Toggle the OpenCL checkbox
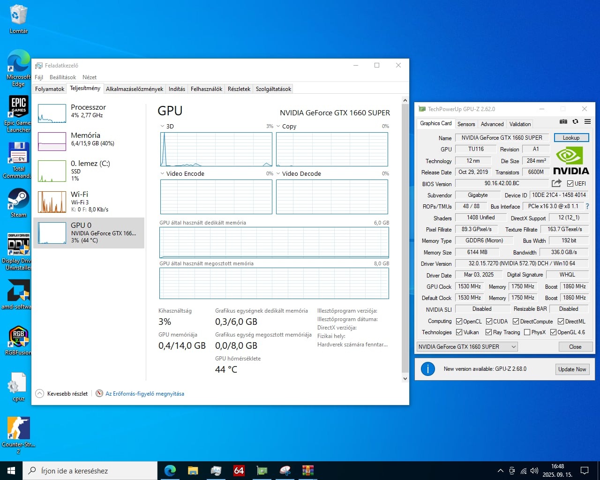This screenshot has height=480, width=600. [x=459, y=322]
